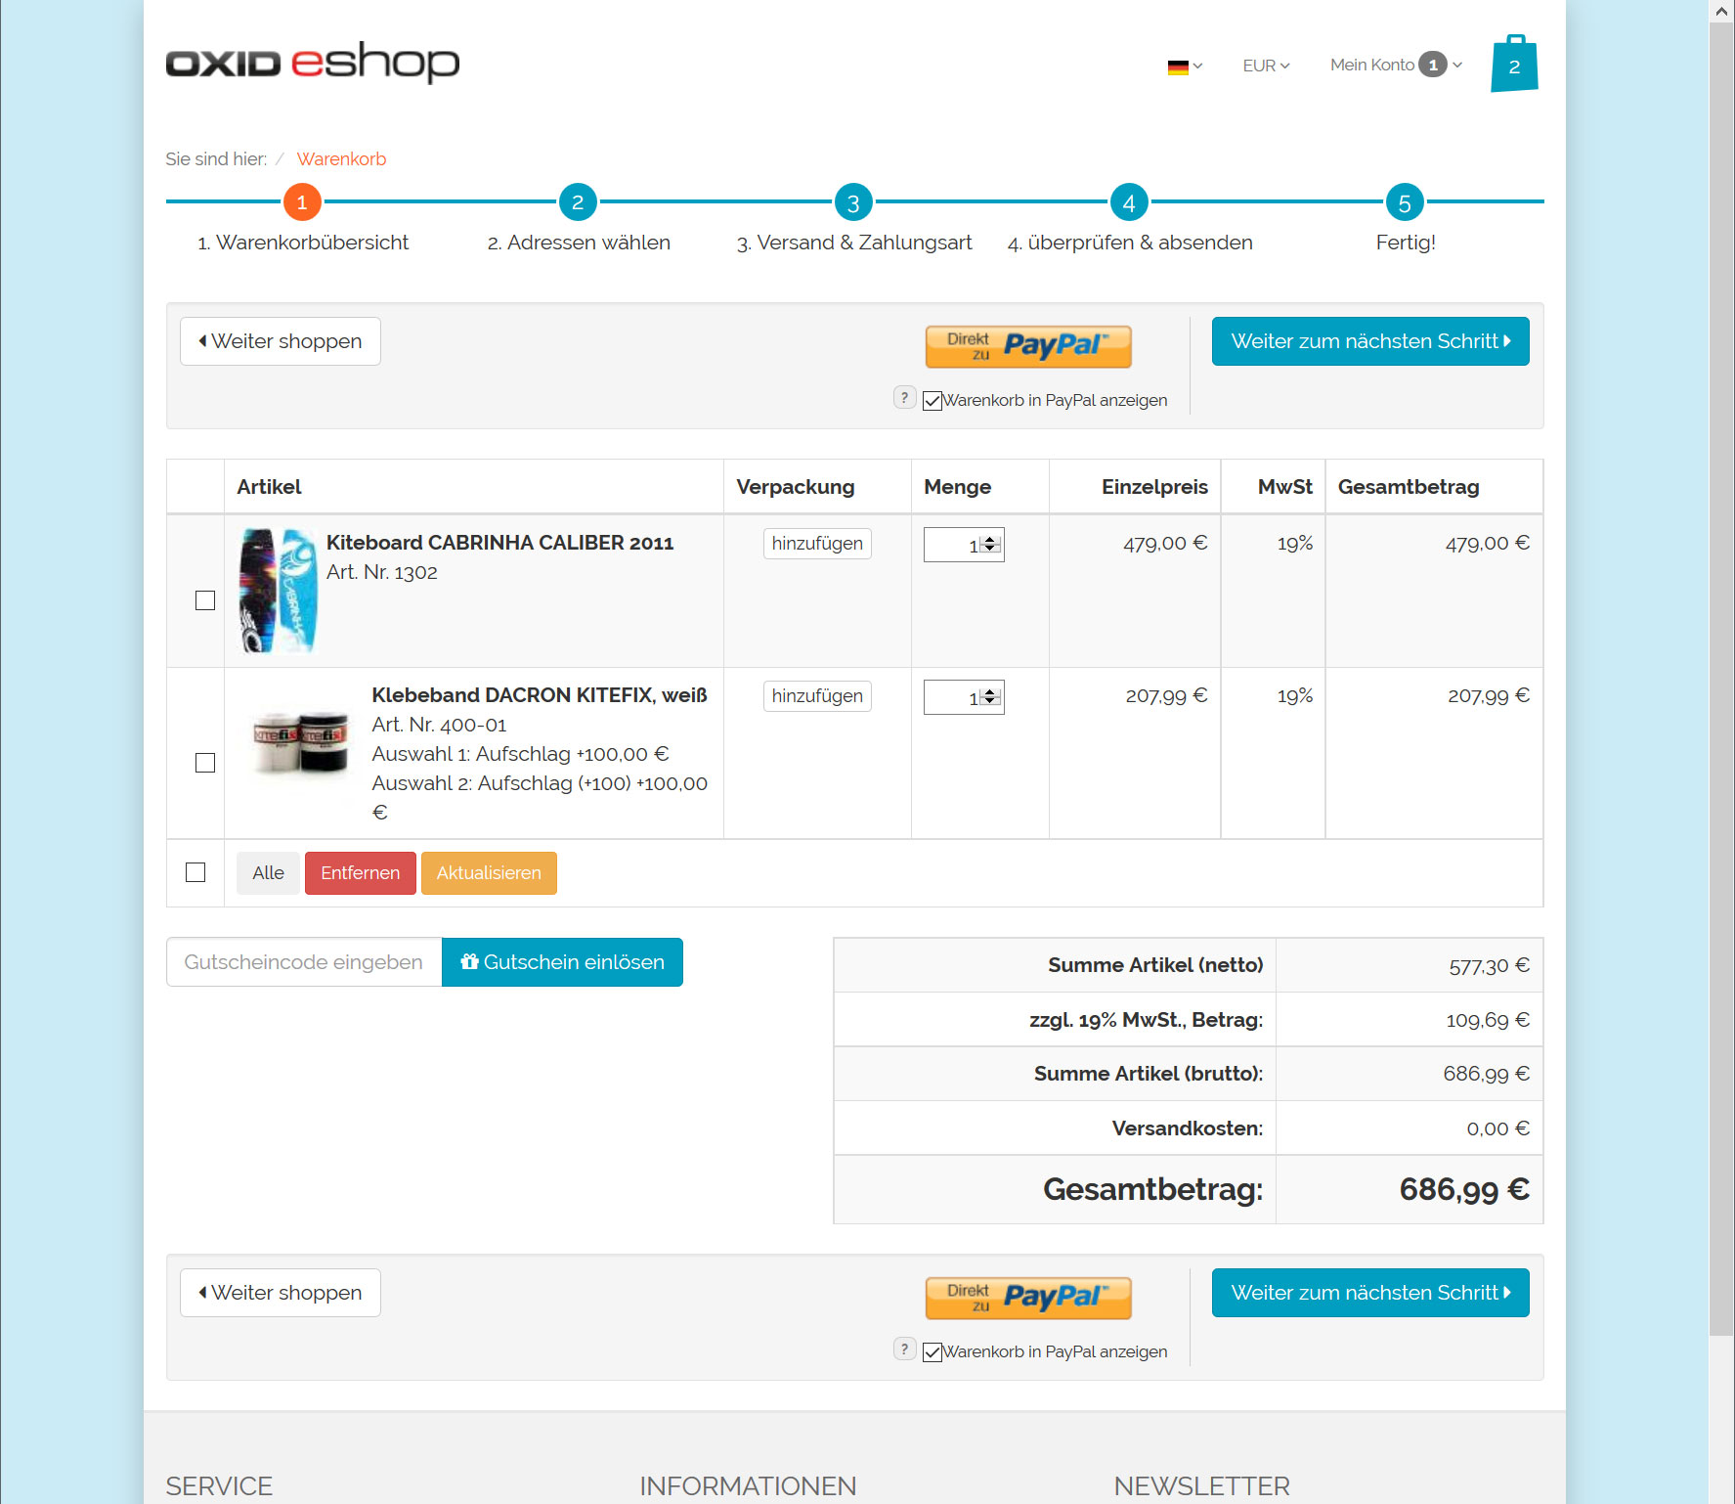Screen dimensions: 1735x1504
Task: Click the top Direkt zu PayPal button
Action: 1027,346
